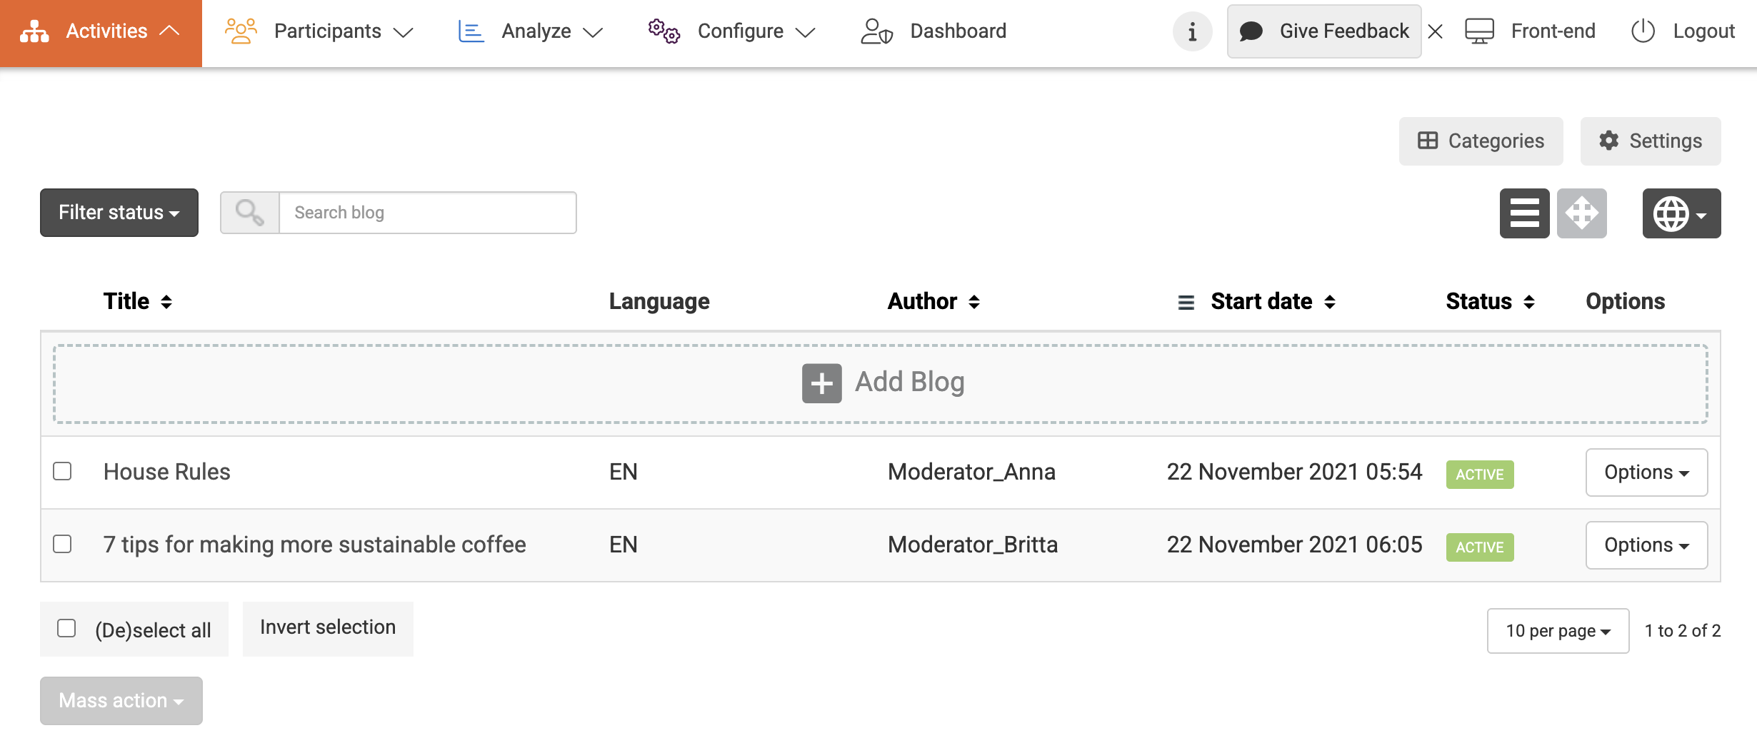Open the Filter status dropdown
This screenshot has width=1757, height=738.
(x=119, y=213)
